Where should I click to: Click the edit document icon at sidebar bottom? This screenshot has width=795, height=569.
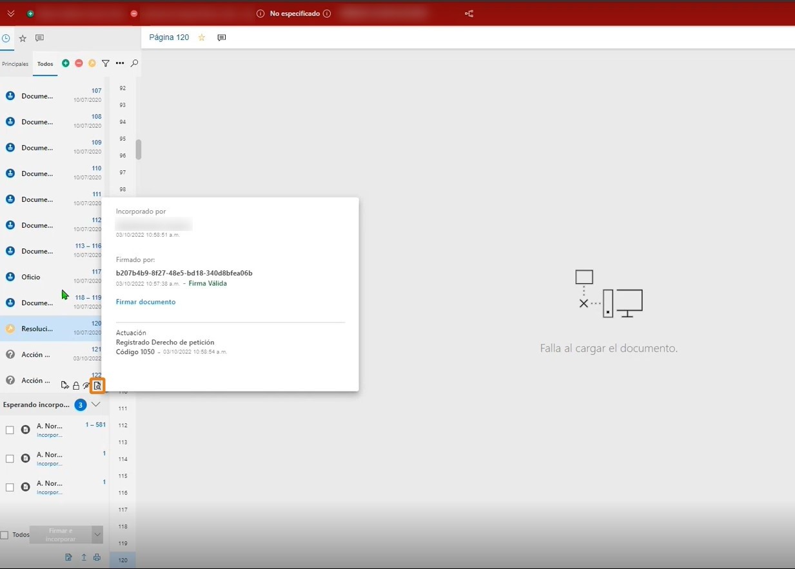(68, 557)
